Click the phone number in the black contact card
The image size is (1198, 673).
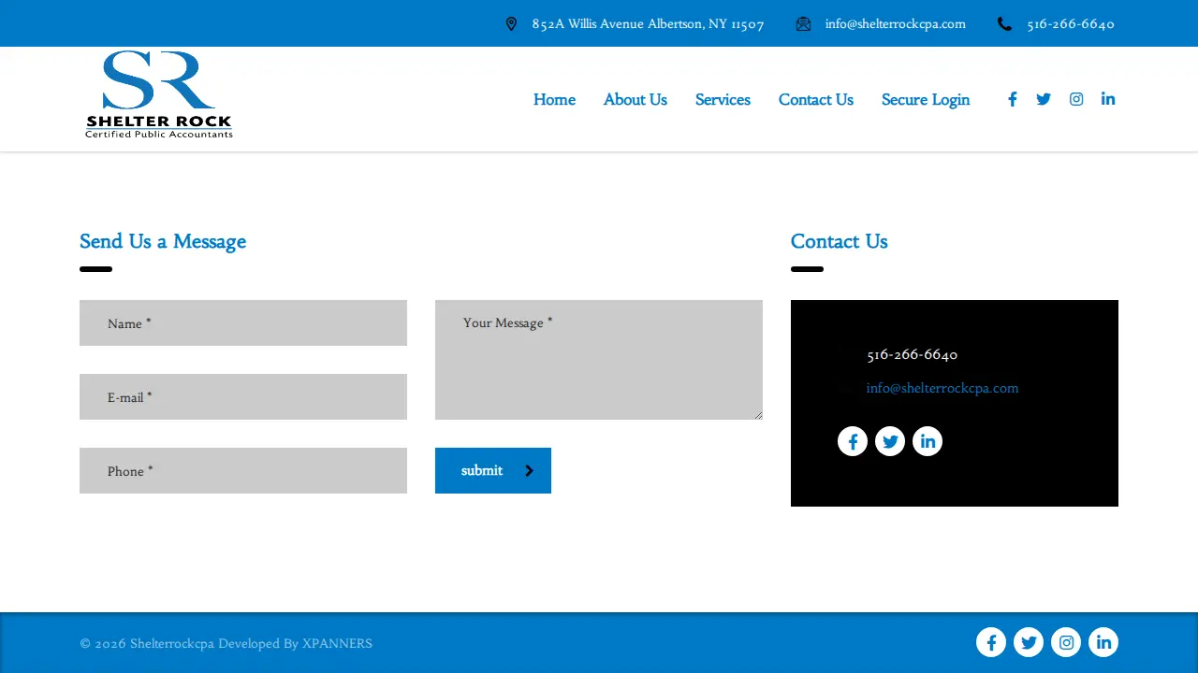click(913, 354)
